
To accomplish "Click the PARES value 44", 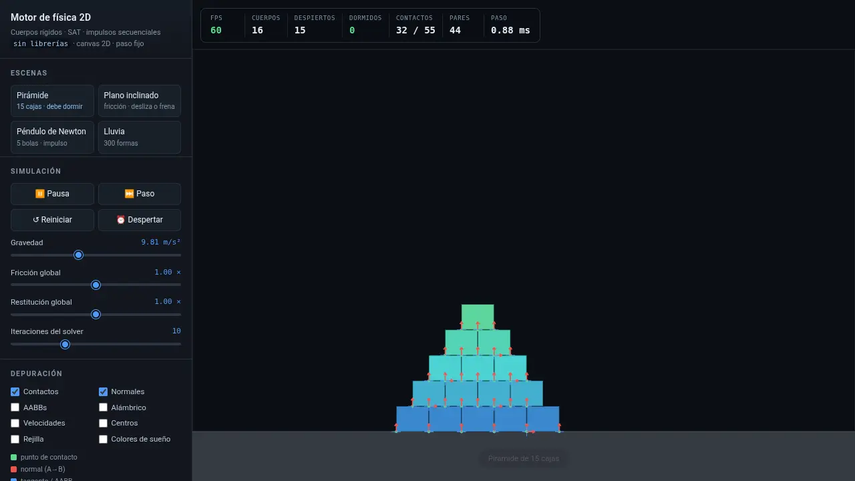I will click(x=455, y=30).
